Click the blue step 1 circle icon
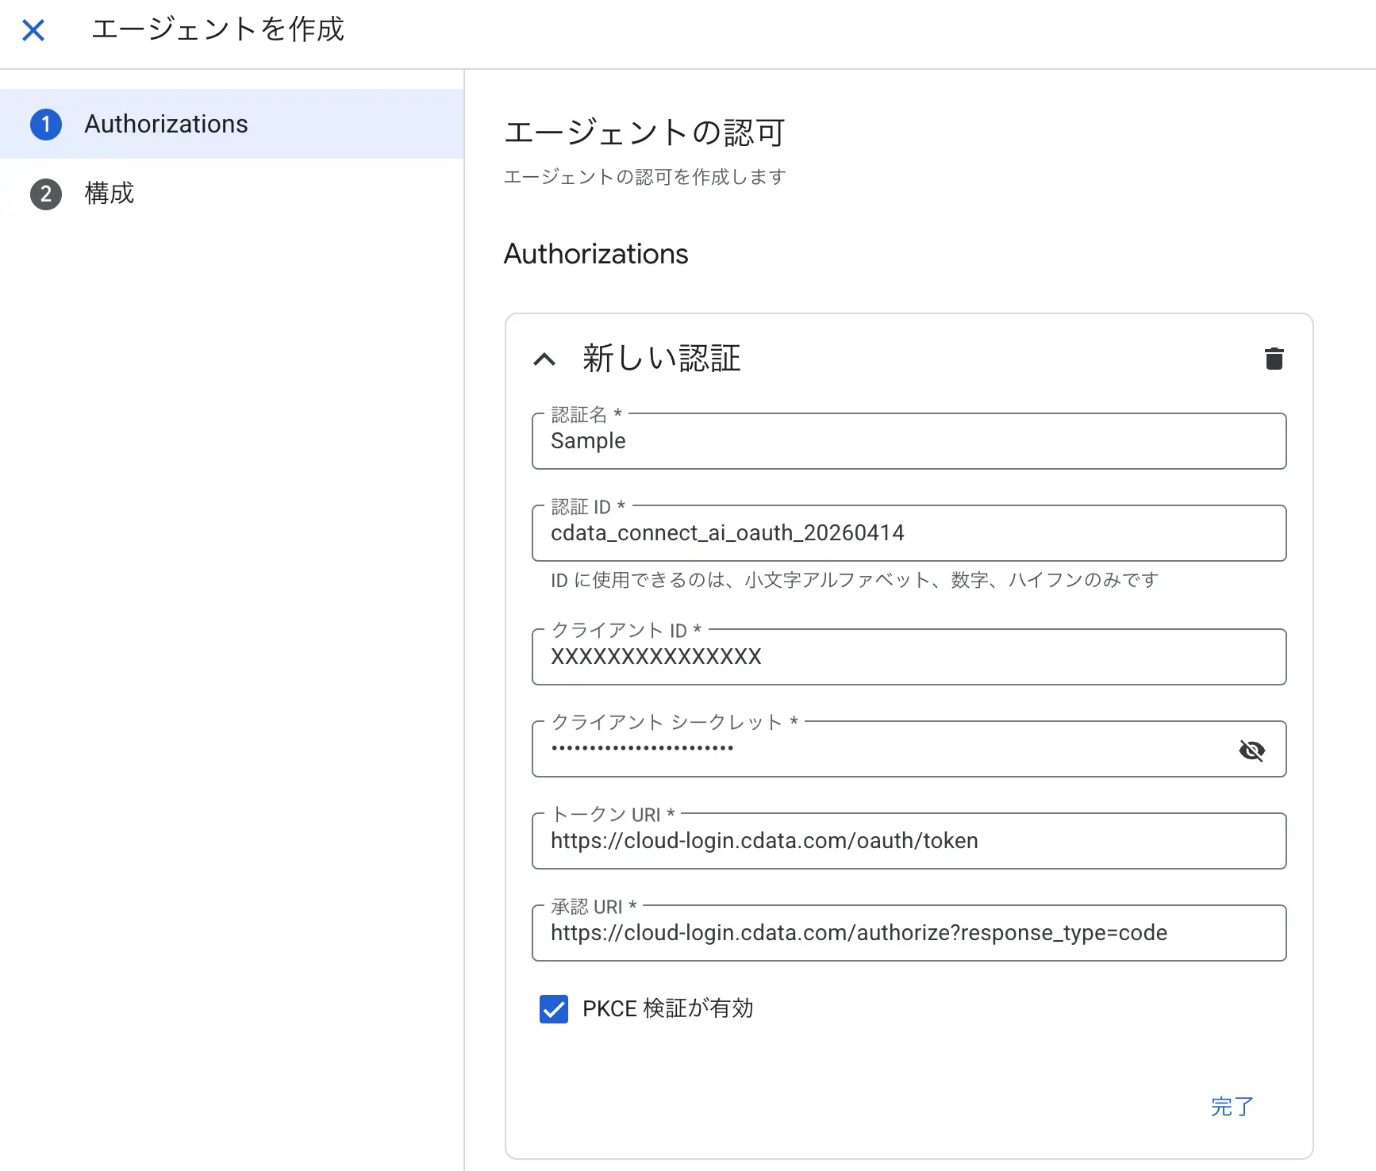Viewport: 1376px width, 1171px height. 46,124
